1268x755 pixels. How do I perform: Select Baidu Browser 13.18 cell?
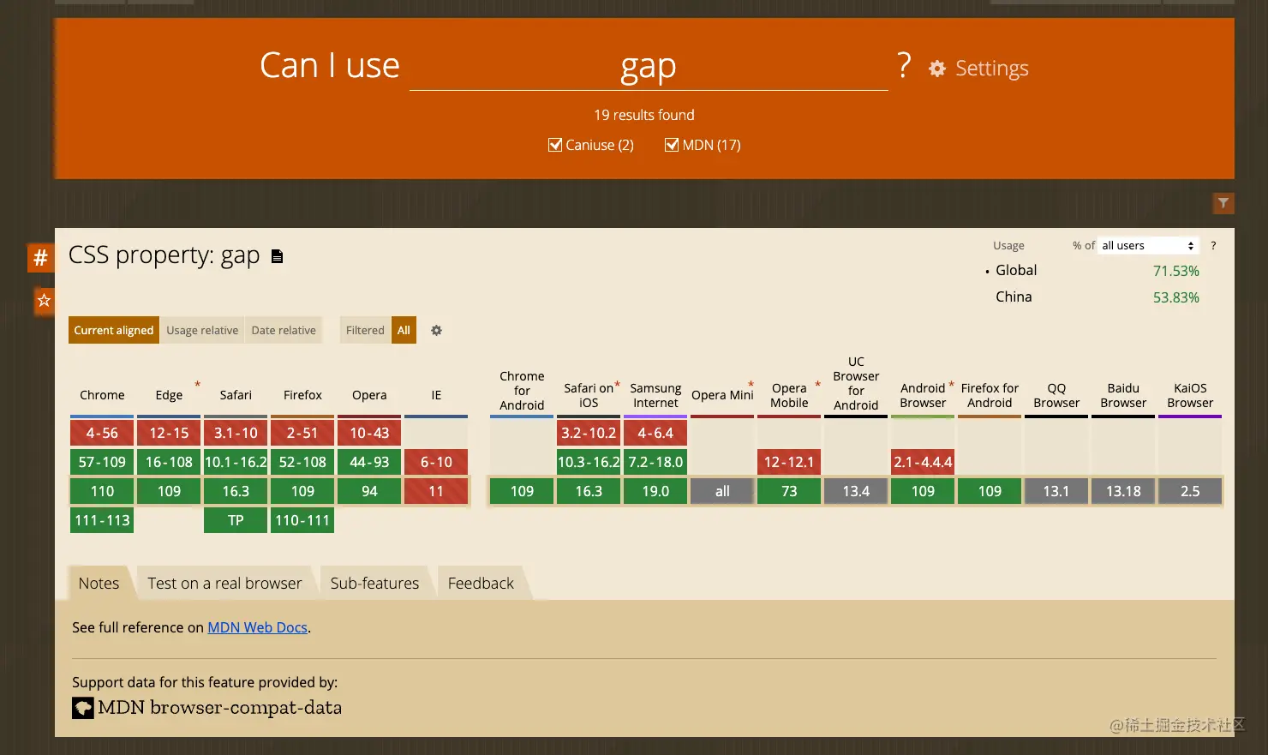pos(1123,491)
